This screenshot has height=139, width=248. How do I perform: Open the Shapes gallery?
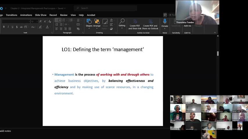point(89,23)
